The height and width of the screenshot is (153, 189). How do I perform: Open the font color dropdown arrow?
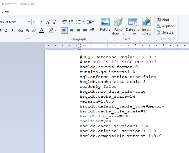pyautogui.click(x=46, y=30)
